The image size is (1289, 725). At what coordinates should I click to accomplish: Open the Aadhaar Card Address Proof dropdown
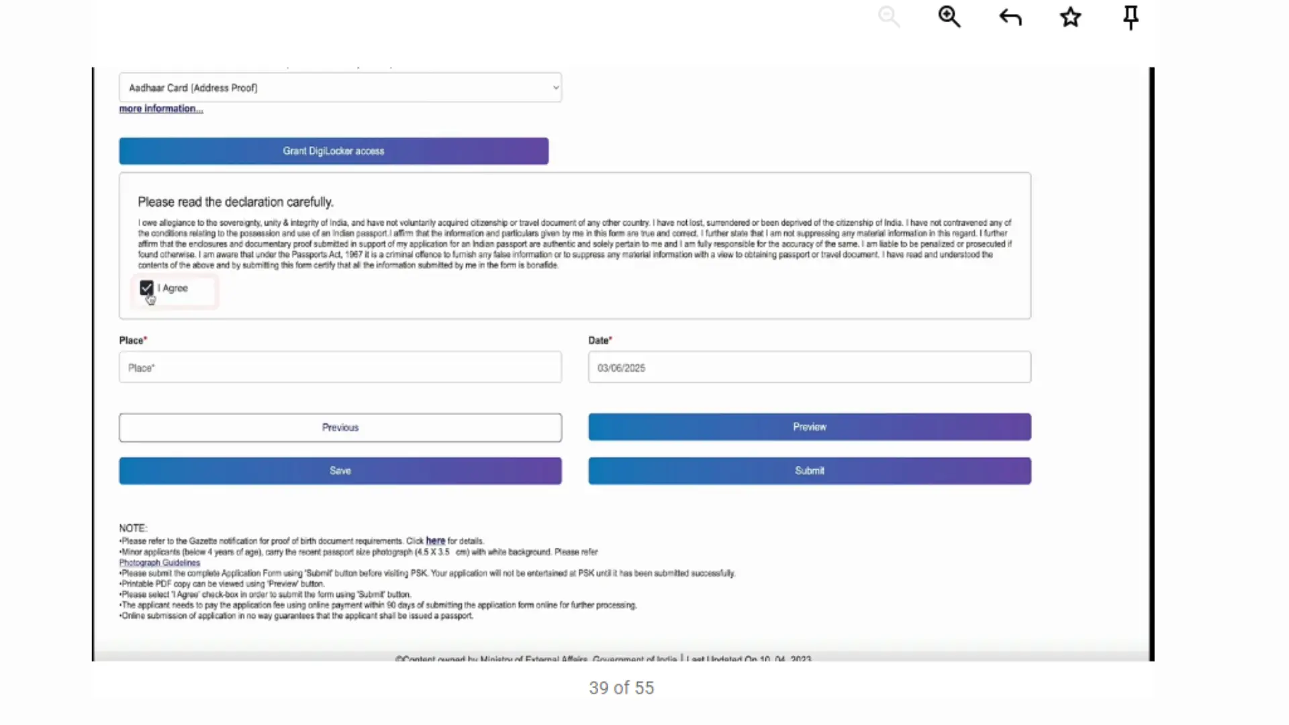point(340,87)
